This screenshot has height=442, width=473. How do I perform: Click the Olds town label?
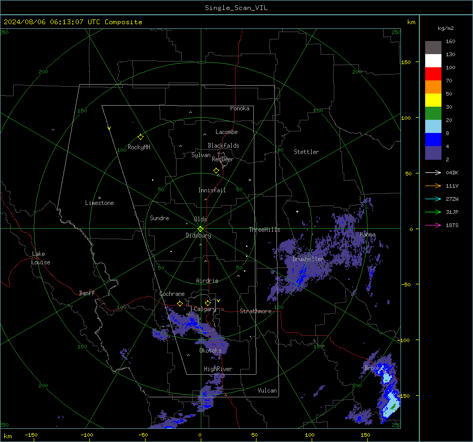click(200, 219)
